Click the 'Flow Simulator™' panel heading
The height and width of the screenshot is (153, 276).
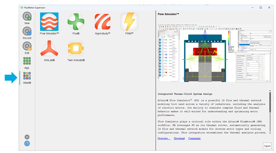click(168, 14)
